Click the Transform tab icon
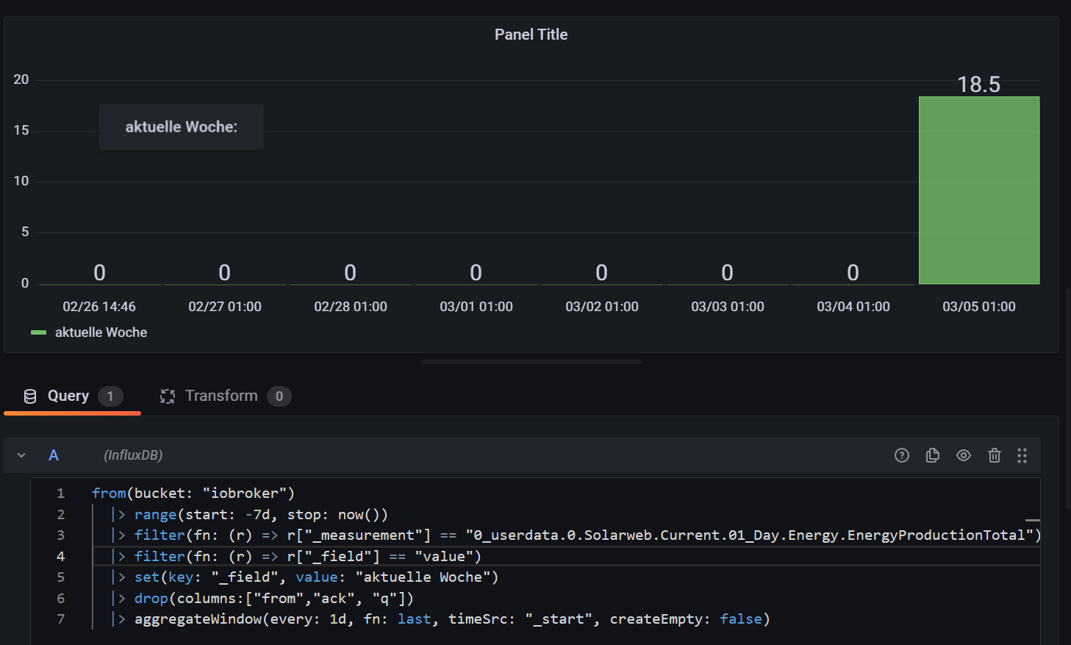 [x=168, y=396]
